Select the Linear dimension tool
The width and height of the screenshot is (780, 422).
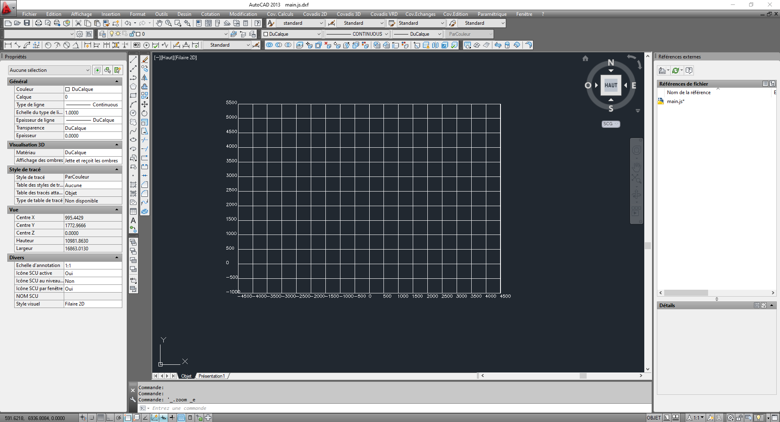pyautogui.click(x=8, y=45)
